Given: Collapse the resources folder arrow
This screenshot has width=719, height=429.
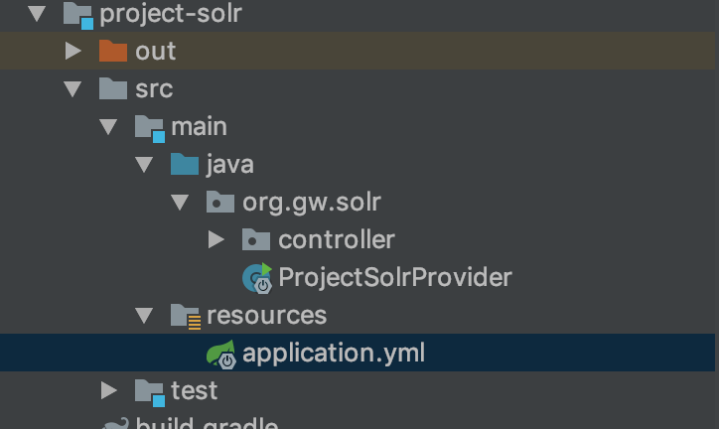Looking at the screenshot, I should pyautogui.click(x=144, y=316).
